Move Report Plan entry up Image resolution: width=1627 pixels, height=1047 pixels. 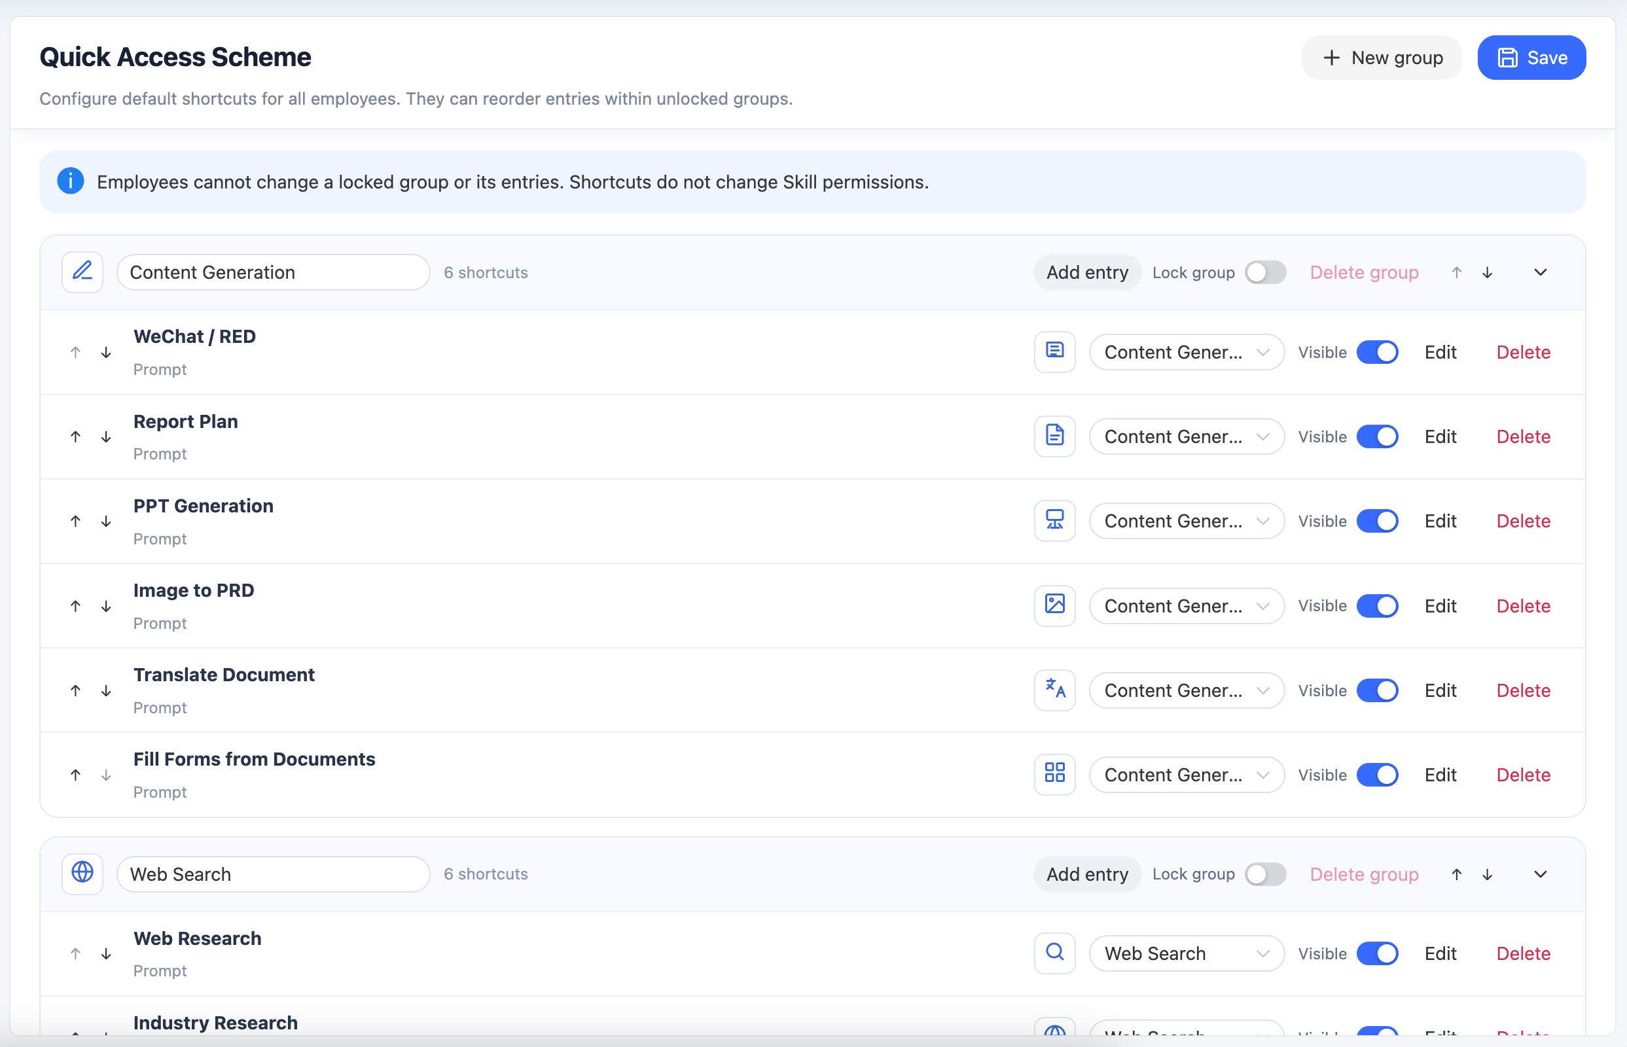(75, 436)
